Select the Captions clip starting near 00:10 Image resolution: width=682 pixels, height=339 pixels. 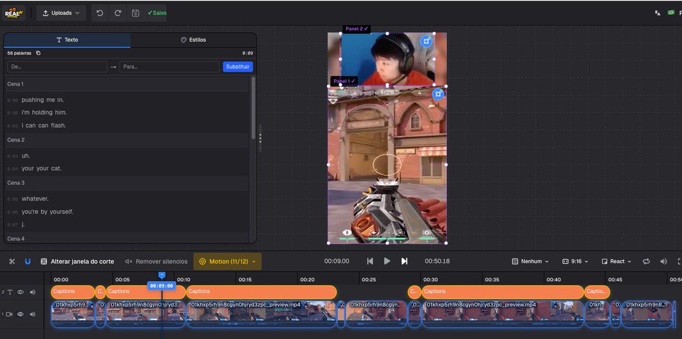(x=261, y=291)
